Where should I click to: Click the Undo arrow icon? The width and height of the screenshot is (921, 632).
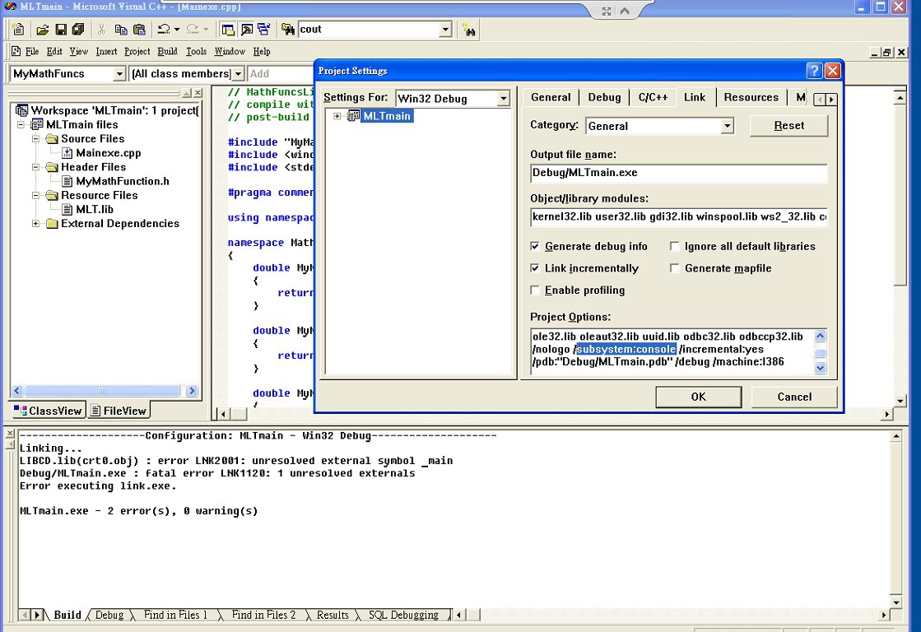click(163, 30)
